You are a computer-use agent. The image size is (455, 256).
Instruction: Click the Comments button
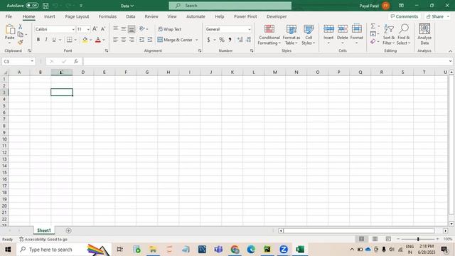(405, 16)
